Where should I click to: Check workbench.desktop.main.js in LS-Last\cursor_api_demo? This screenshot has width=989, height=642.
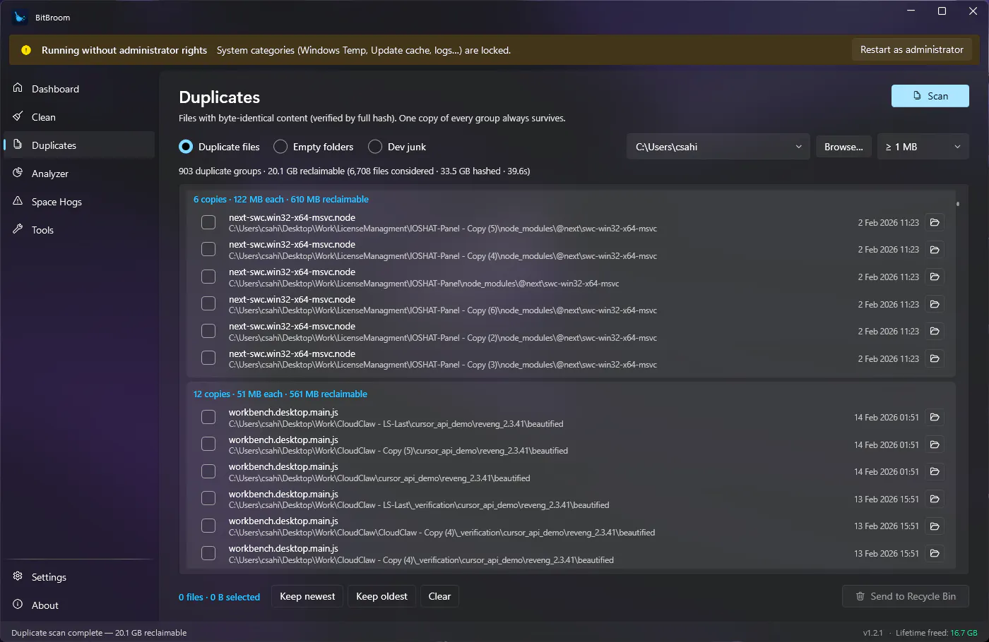(x=208, y=417)
